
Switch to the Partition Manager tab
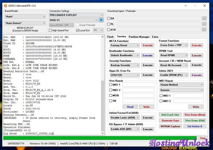click(139, 37)
